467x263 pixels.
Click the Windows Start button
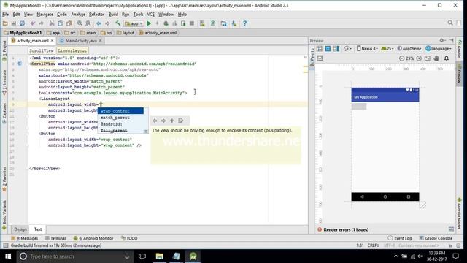pyautogui.click(x=8, y=256)
